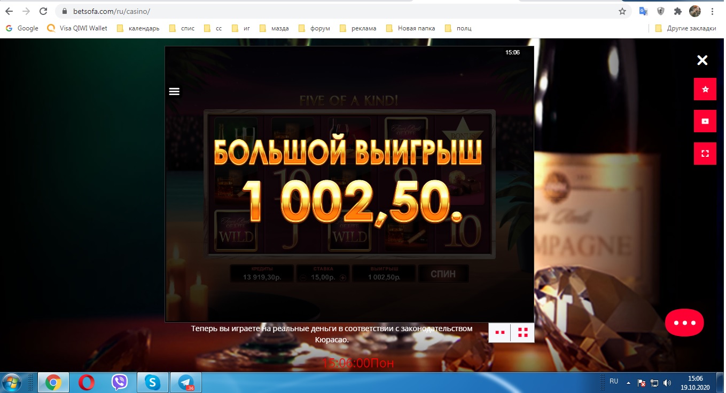
Task: Expand the спис bookmark folder
Action: point(182,28)
